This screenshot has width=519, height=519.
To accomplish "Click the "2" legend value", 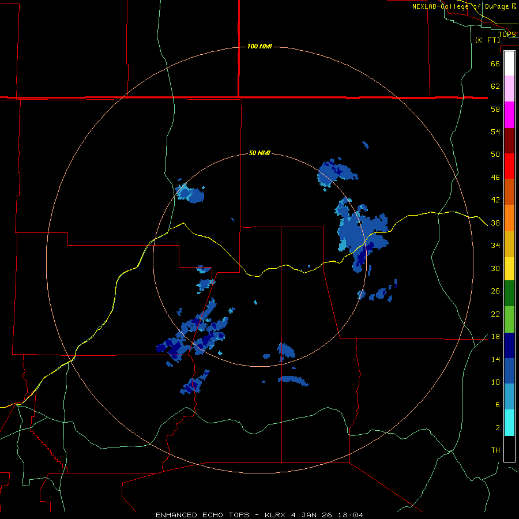I will pos(497,427).
